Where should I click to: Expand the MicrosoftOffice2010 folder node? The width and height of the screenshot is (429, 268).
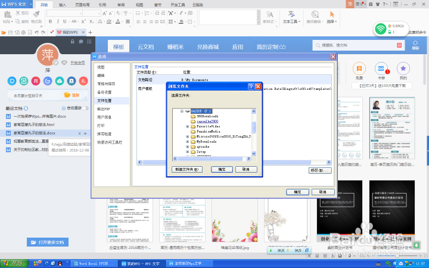(188, 136)
